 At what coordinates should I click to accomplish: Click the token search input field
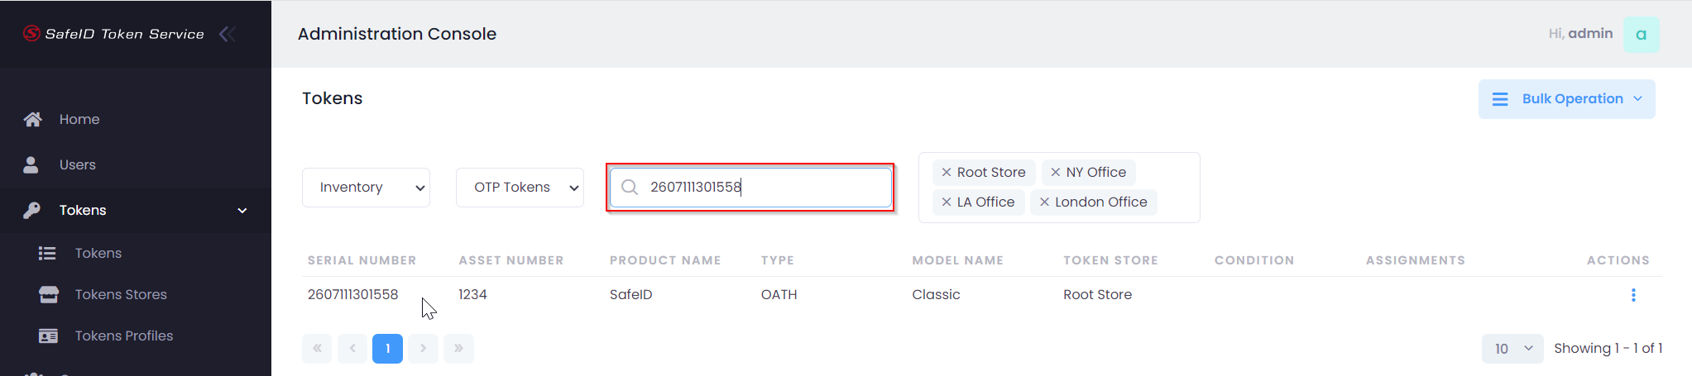pyautogui.click(x=761, y=188)
